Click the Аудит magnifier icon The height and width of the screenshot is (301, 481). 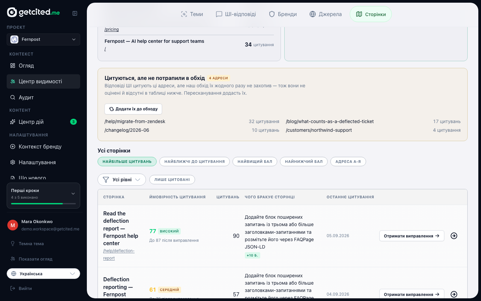[x=13, y=97]
